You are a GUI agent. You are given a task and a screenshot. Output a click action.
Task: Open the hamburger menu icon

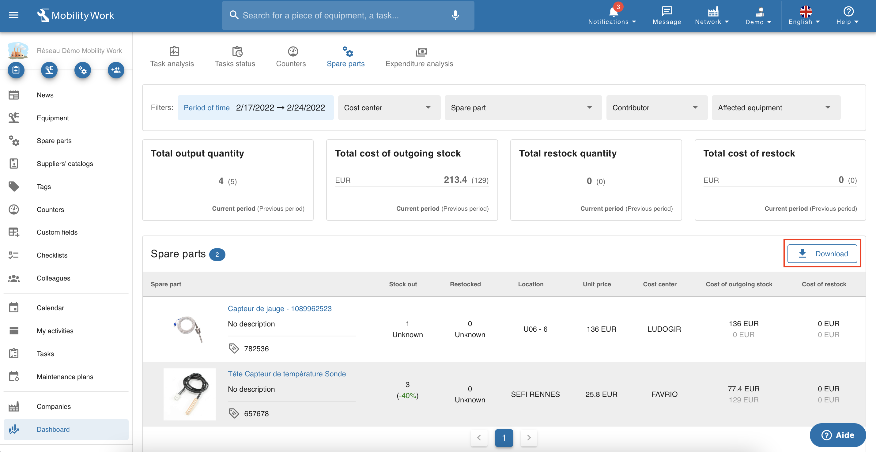pyautogui.click(x=13, y=15)
